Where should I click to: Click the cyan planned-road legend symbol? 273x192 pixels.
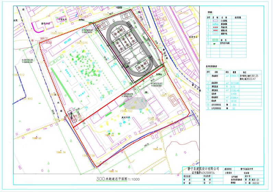(215, 24)
